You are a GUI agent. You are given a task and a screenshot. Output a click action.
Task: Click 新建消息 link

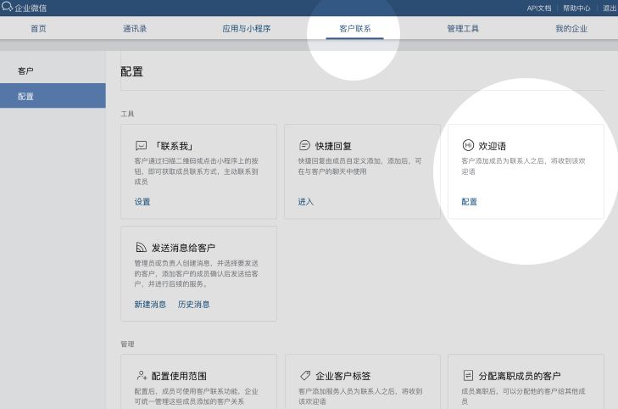tap(150, 304)
